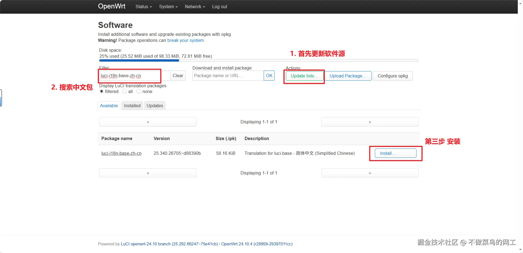523x253 pixels.
Task: Expand the Network menu
Action: [x=195, y=7]
